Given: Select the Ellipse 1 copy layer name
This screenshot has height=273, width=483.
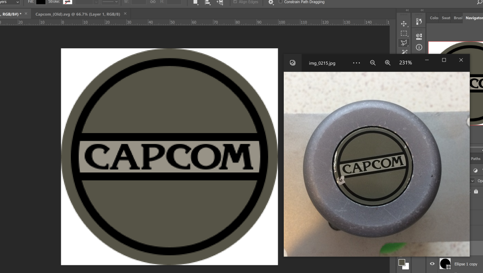Looking at the screenshot, I should click(x=466, y=264).
